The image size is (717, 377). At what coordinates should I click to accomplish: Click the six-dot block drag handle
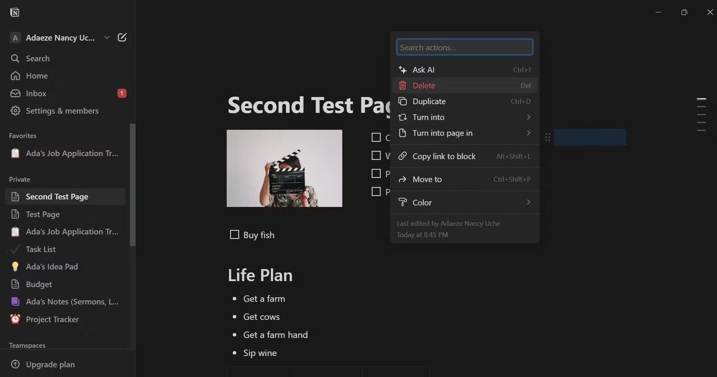[x=548, y=138]
